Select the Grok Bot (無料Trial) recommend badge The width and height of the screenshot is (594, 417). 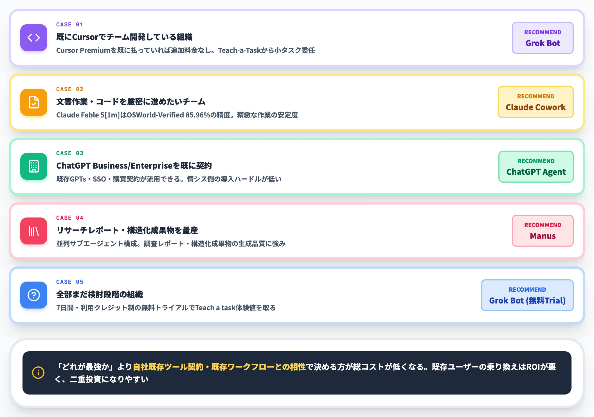tap(527, 295)
